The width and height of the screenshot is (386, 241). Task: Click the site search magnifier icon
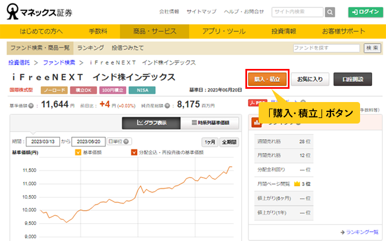(x=330, y=12)
